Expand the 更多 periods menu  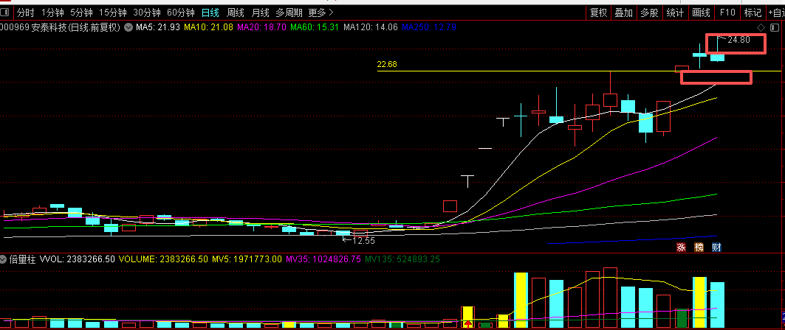tap(321, 13)
